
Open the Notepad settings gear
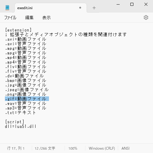[x=146, y=17]
